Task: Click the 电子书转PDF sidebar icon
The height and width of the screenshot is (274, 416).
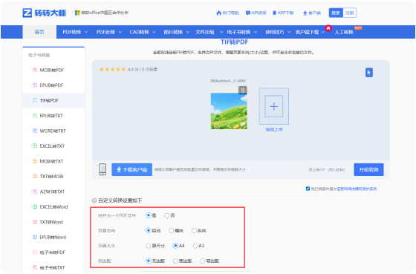Action: (35, 252)
